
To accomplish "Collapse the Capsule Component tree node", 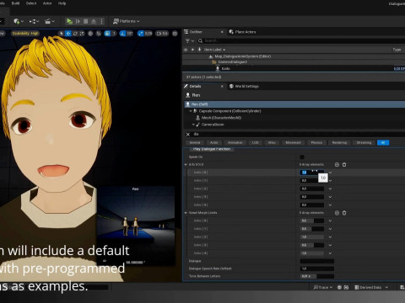I will (x=191, y=111).
